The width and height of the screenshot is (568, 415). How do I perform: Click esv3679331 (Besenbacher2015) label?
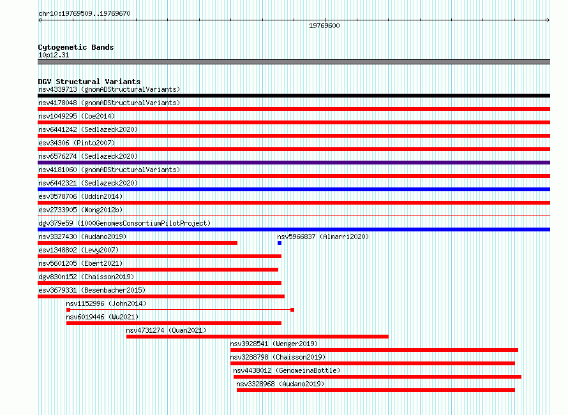pyautogui.click(x=92, y=290)
